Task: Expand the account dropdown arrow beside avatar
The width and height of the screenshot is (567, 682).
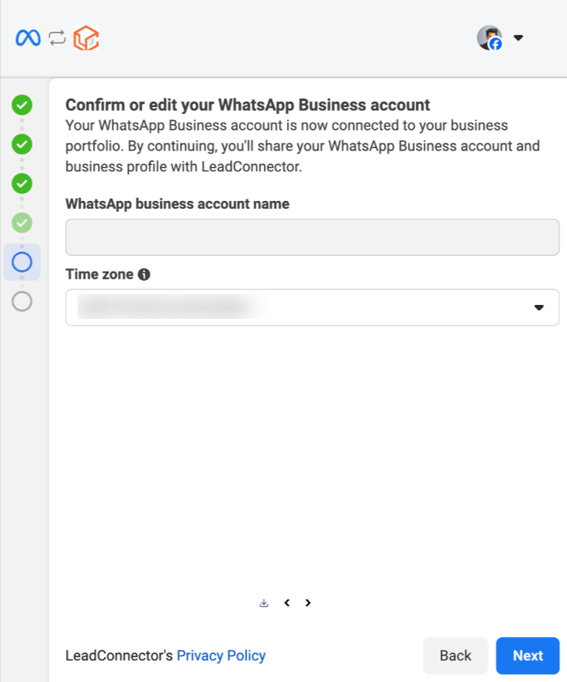Action: click(x=518, y=38)
